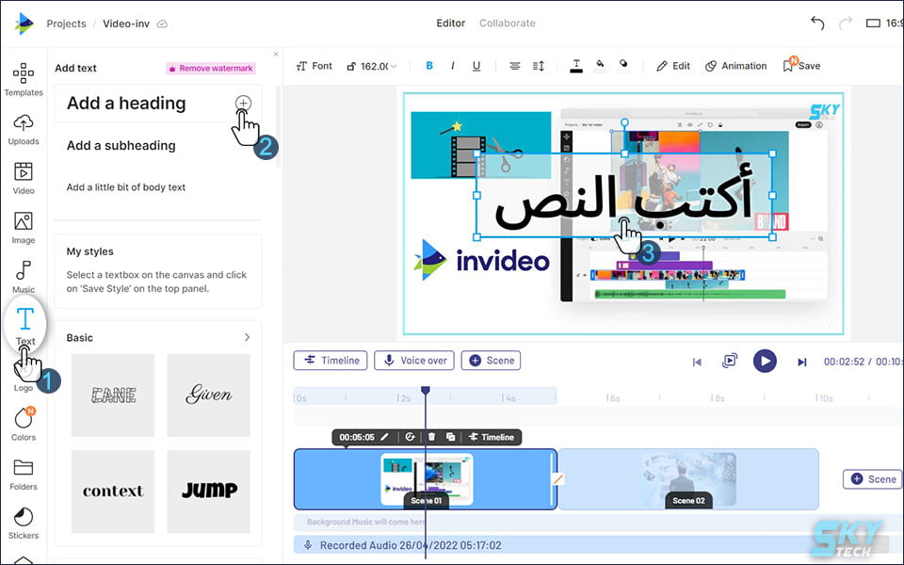Open text opacity effect option
The image size is (904, 565).
pos(623,66)
